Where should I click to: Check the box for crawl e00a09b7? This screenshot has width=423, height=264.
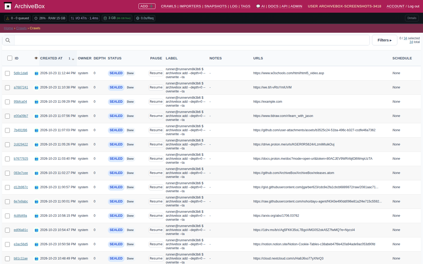(7, 116)
